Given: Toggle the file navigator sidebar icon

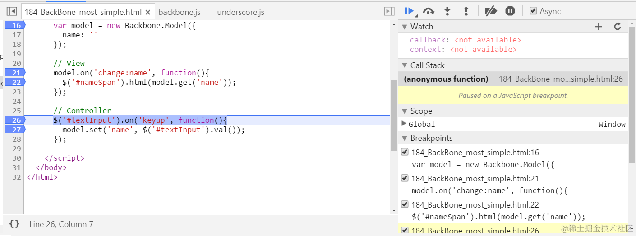Looking at the screenshot, I should [12, 11].
